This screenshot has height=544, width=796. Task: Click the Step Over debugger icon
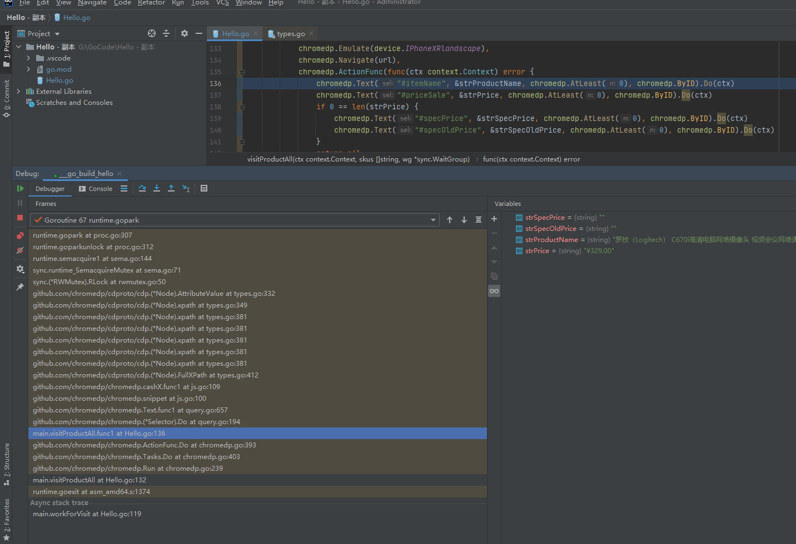(142, 189)
